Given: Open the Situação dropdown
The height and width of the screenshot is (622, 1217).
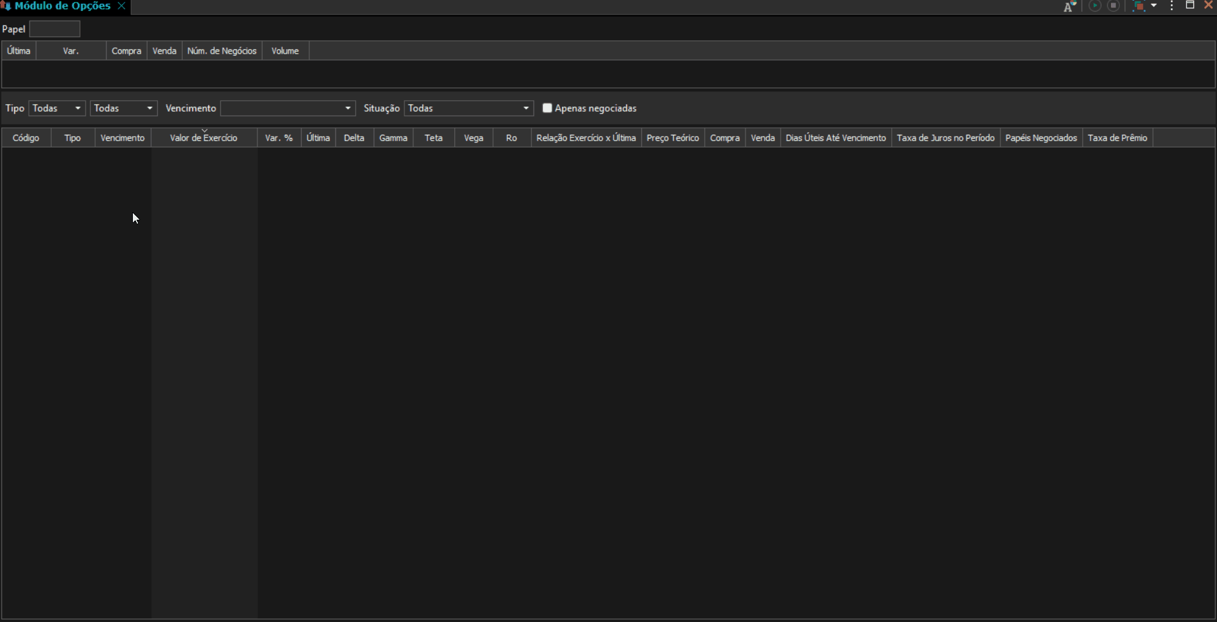Looking at the screenshot, I should coord(469,109).
